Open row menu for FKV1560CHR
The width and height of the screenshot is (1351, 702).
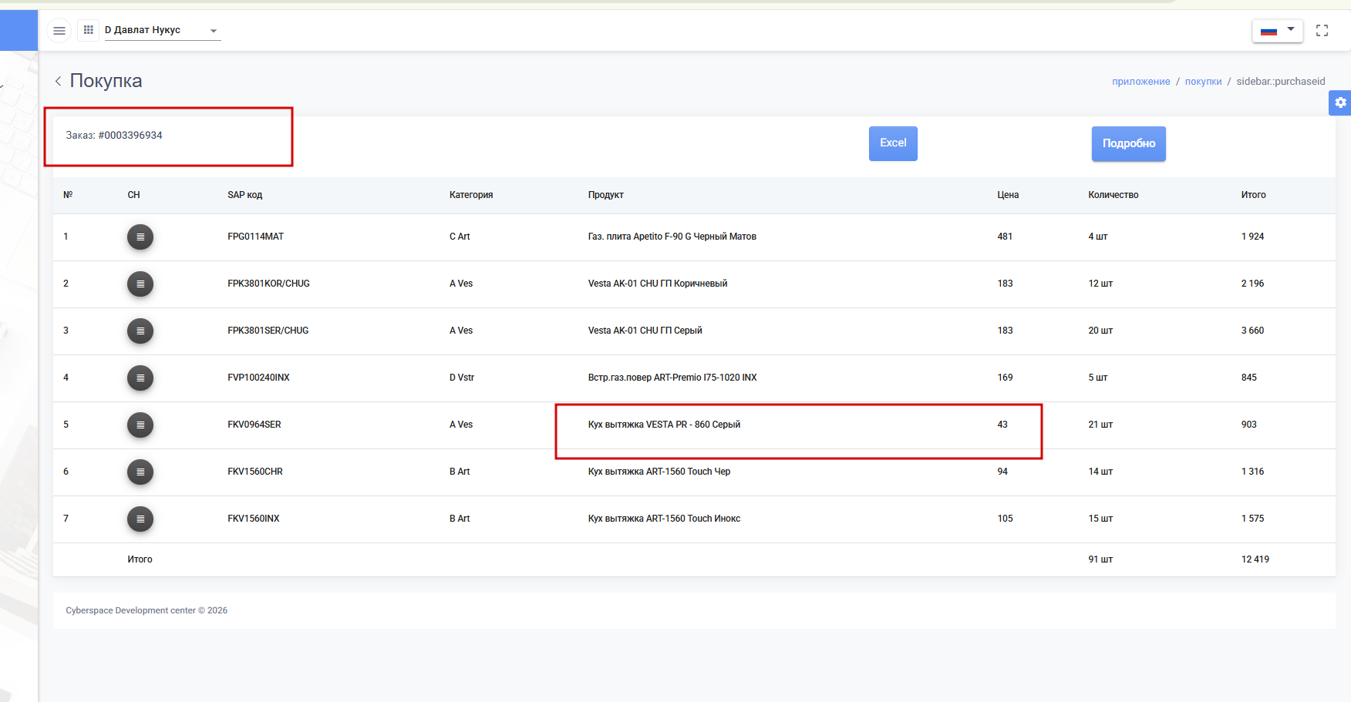click(140, 472)
